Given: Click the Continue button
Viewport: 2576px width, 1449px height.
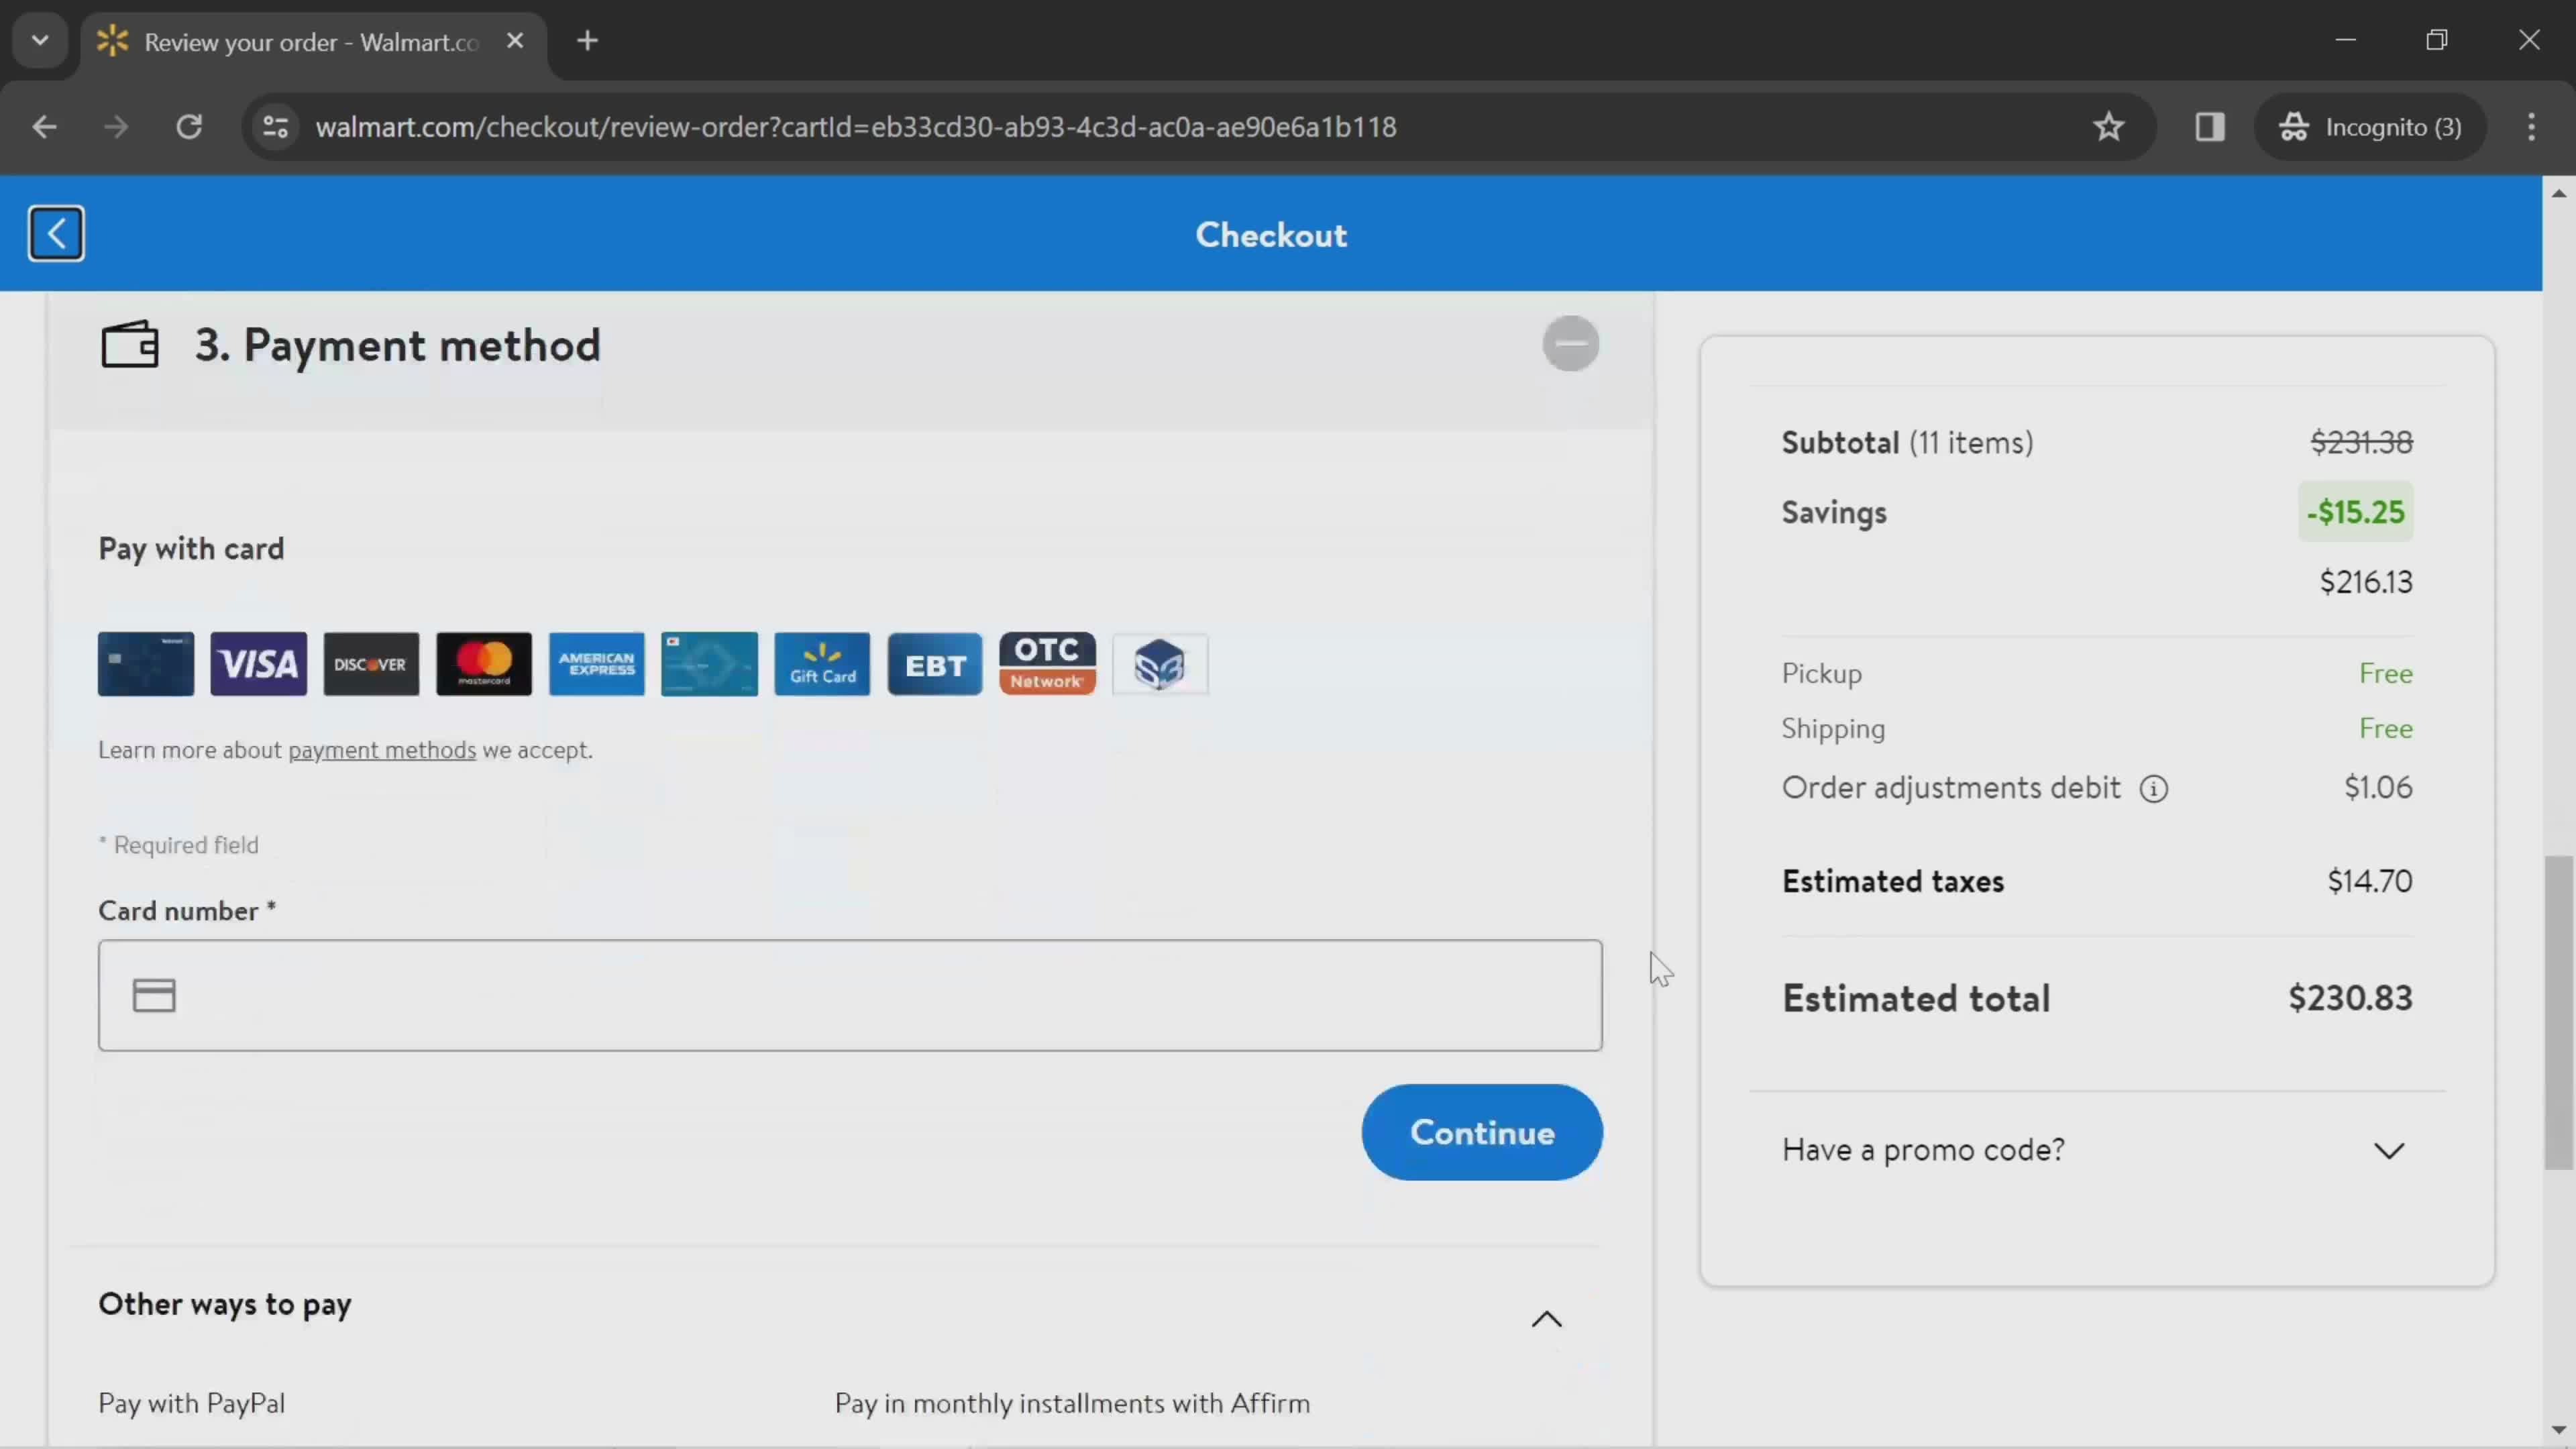Looking at the screenshot, I should 1482,1132.
